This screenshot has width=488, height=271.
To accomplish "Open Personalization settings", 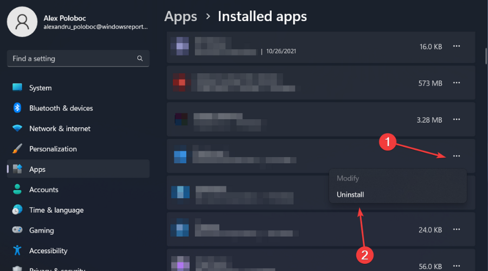I will (x=53, y=149).
